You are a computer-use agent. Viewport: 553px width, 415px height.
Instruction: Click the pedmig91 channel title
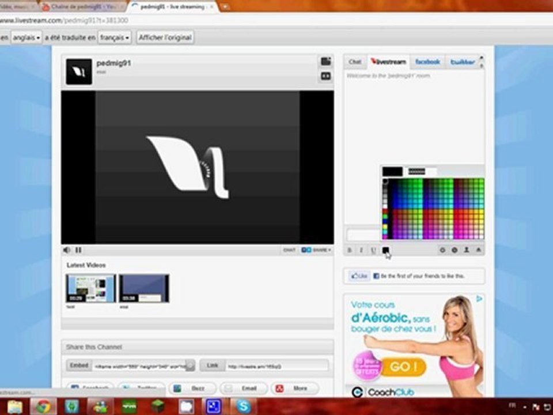coord(113,63)
